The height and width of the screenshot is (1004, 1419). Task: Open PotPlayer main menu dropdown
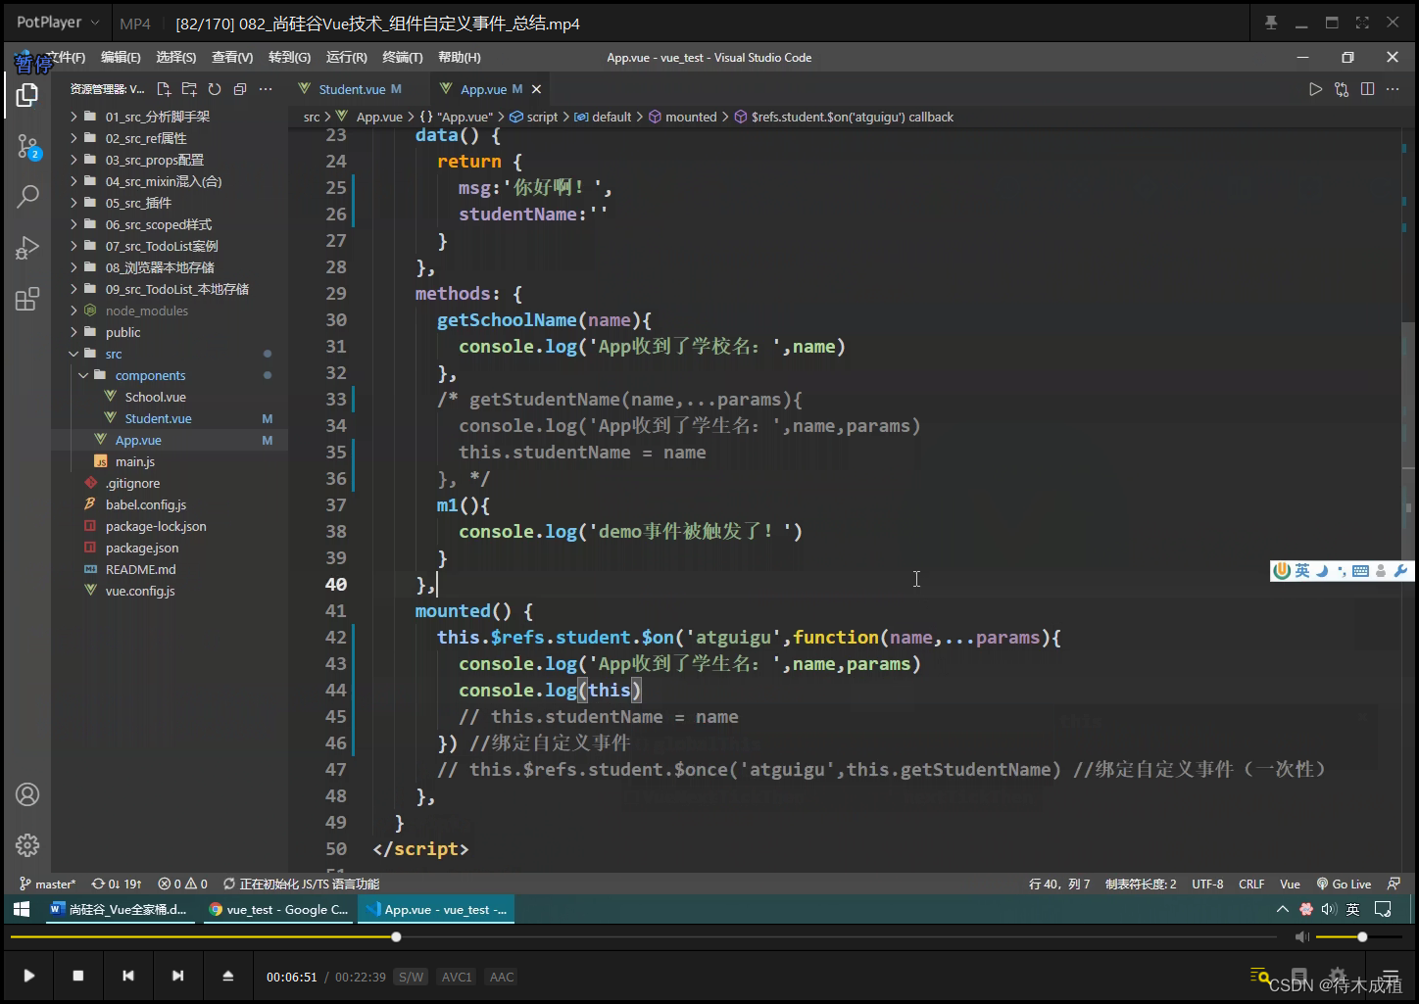click(x=59, y=23)
